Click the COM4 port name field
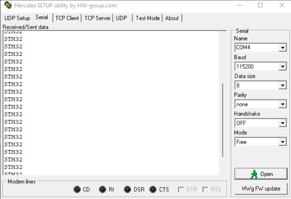The height and width of the screenshot is (199, 291). [257, 48]
